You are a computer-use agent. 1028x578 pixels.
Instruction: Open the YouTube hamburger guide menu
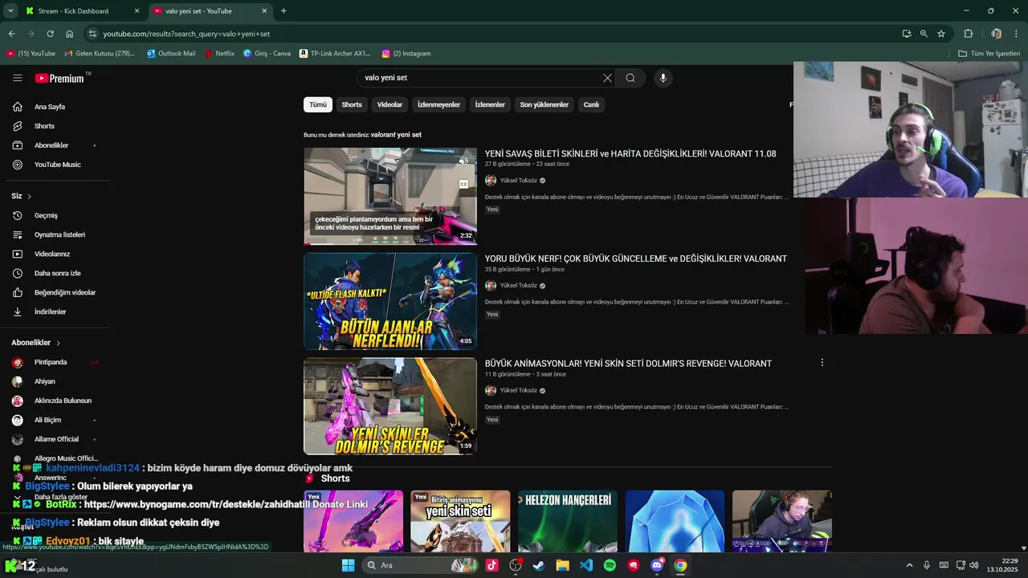tap(17, 78)
